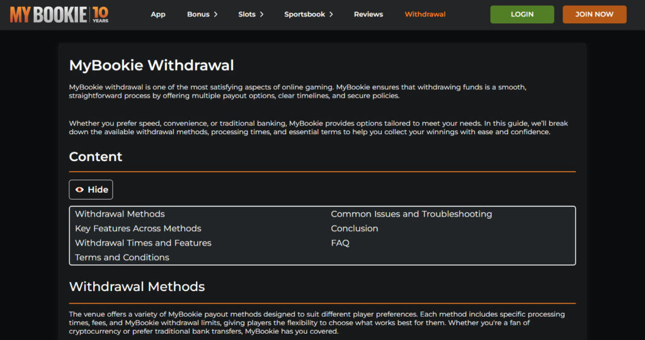Jump to the Conclusion section

coord(354,228)
